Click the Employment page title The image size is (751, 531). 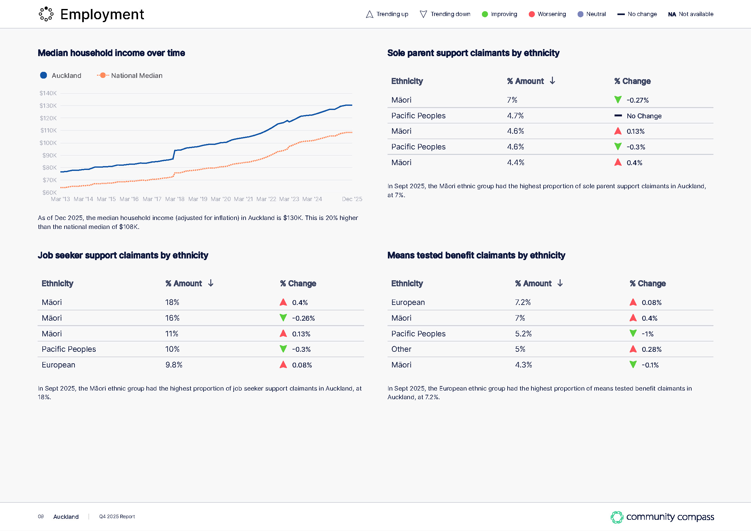tap(102, 14)
